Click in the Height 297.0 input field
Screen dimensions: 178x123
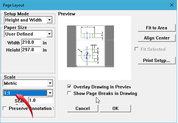coord(31,50)
